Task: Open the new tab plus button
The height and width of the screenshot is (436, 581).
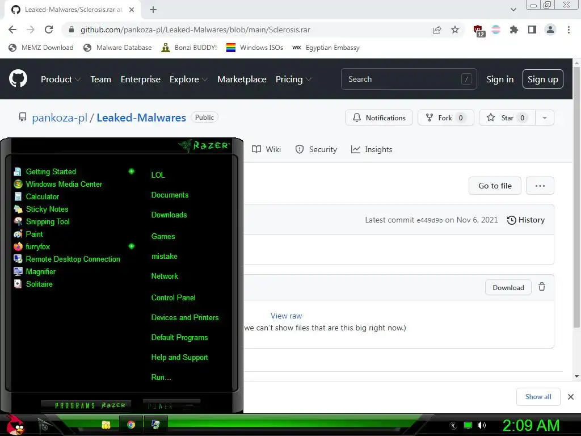Action: pyautogui.click(x=153, y=10)
